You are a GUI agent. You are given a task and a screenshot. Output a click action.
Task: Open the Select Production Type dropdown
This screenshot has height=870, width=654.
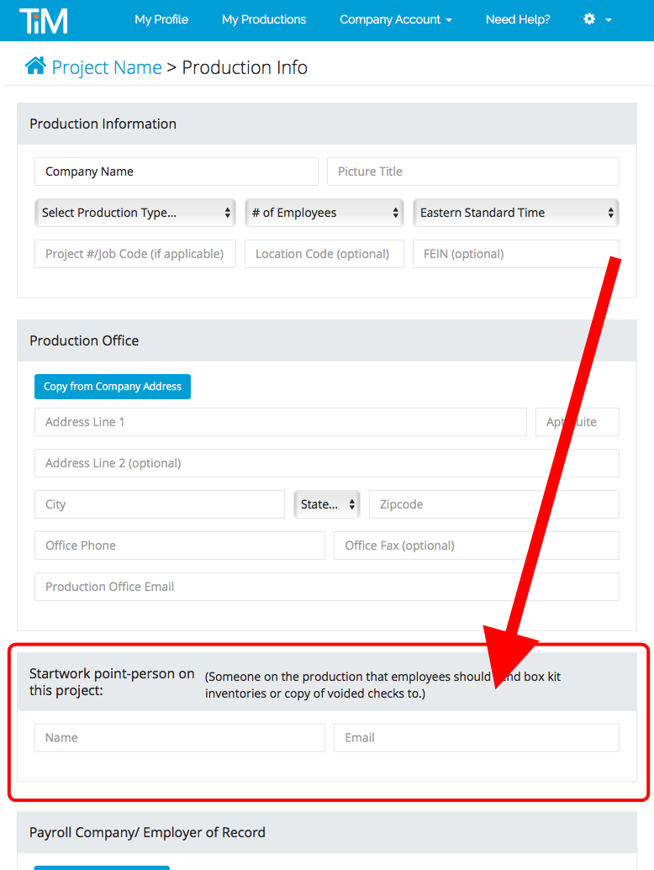click(x=135, y=213)
